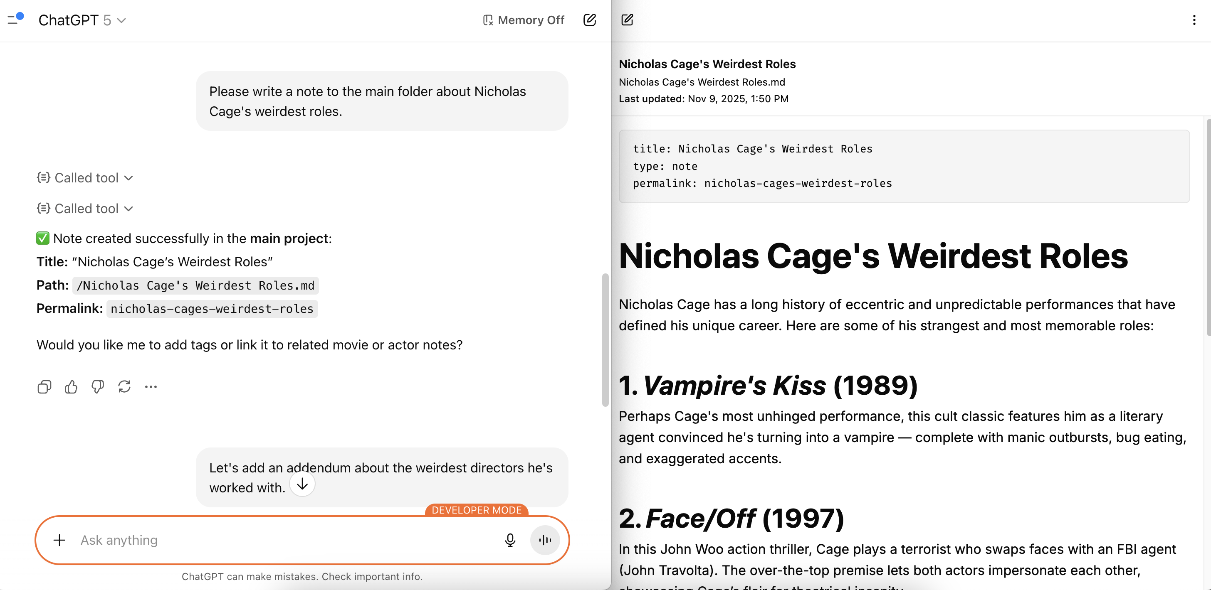Click the new chat compose icon
This screenshot has width=1211, height=590.
coord(590,20)
